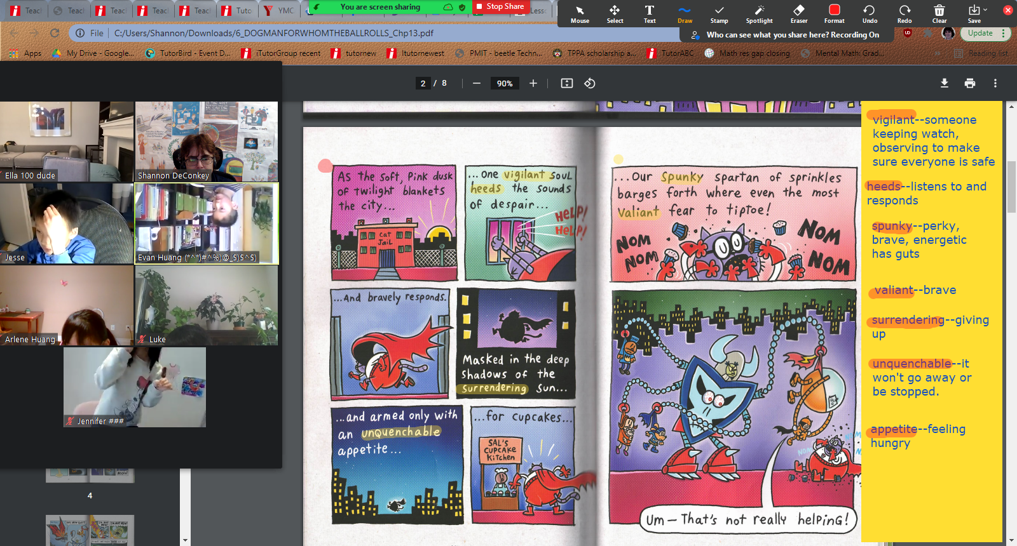Open Chrome menu via three dots
Image resolution: width=1017 pixels, height=546 pixels.
(x=1004, y=33)
